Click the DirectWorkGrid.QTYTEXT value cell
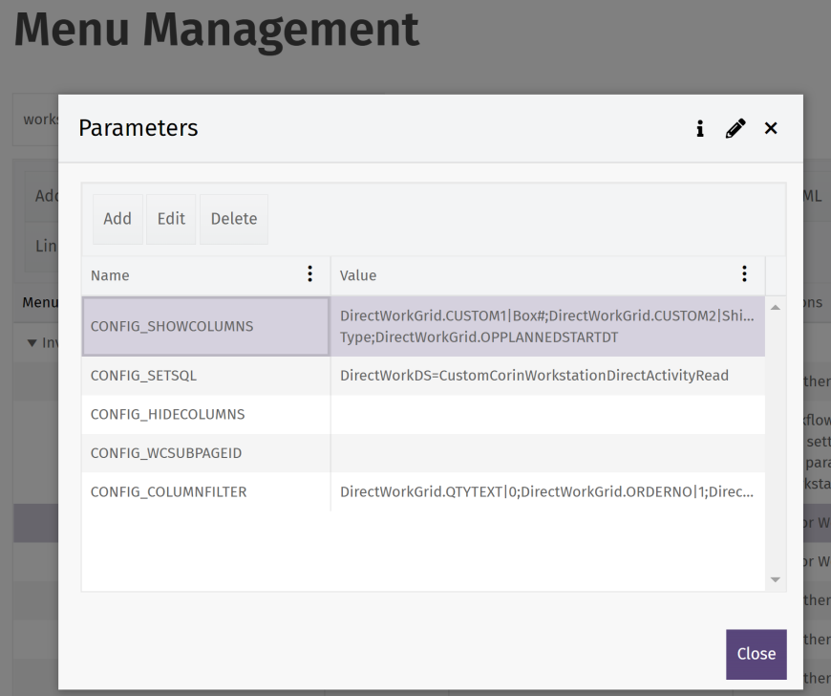 547,492
